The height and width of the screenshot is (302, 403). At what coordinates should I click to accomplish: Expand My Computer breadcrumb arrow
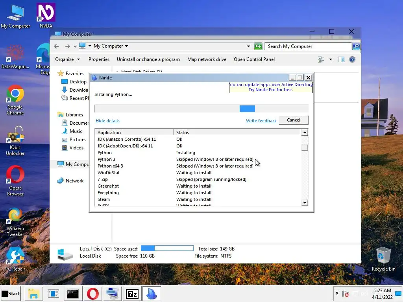point(126,46)
